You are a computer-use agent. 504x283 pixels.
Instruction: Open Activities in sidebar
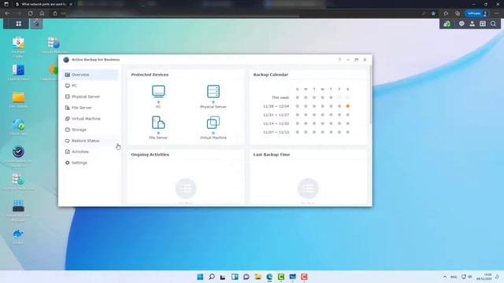(90, 152)
